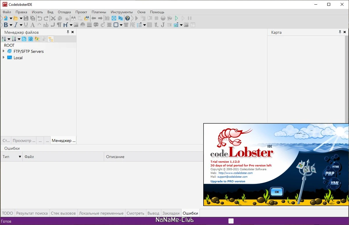Open the Помощь menu
349x225 pixels.
pyautogui.click(x=157, y=12)
